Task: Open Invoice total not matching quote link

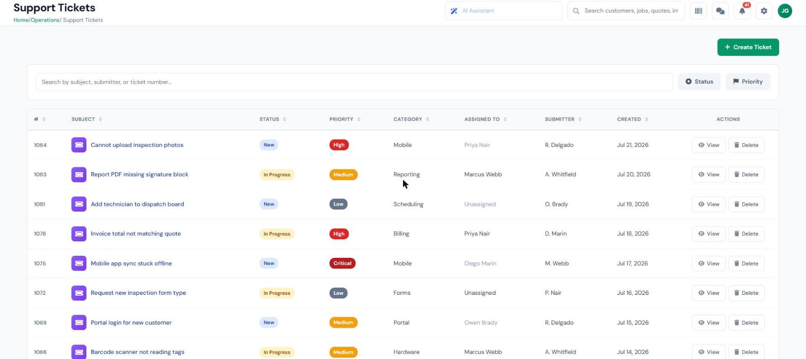Action: [x=136, y=234]
